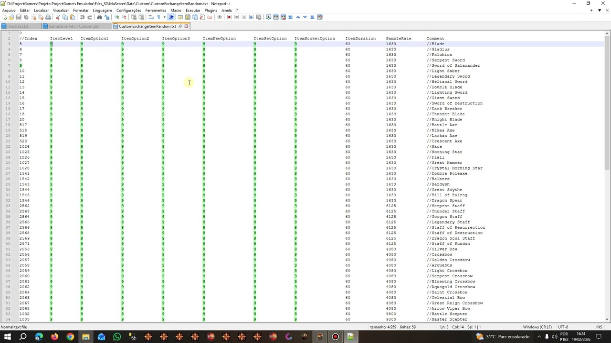Toggle the Indent Guide toolbar button
Viewport: 611px width, 343px height.
coord(171,17)
